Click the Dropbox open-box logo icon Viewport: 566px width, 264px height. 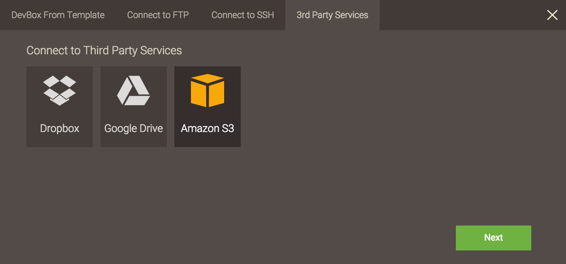click(60, 91)
